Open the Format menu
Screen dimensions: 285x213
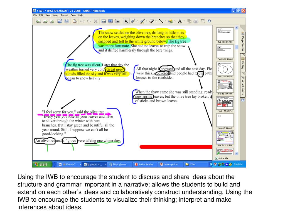click(65, 16)
